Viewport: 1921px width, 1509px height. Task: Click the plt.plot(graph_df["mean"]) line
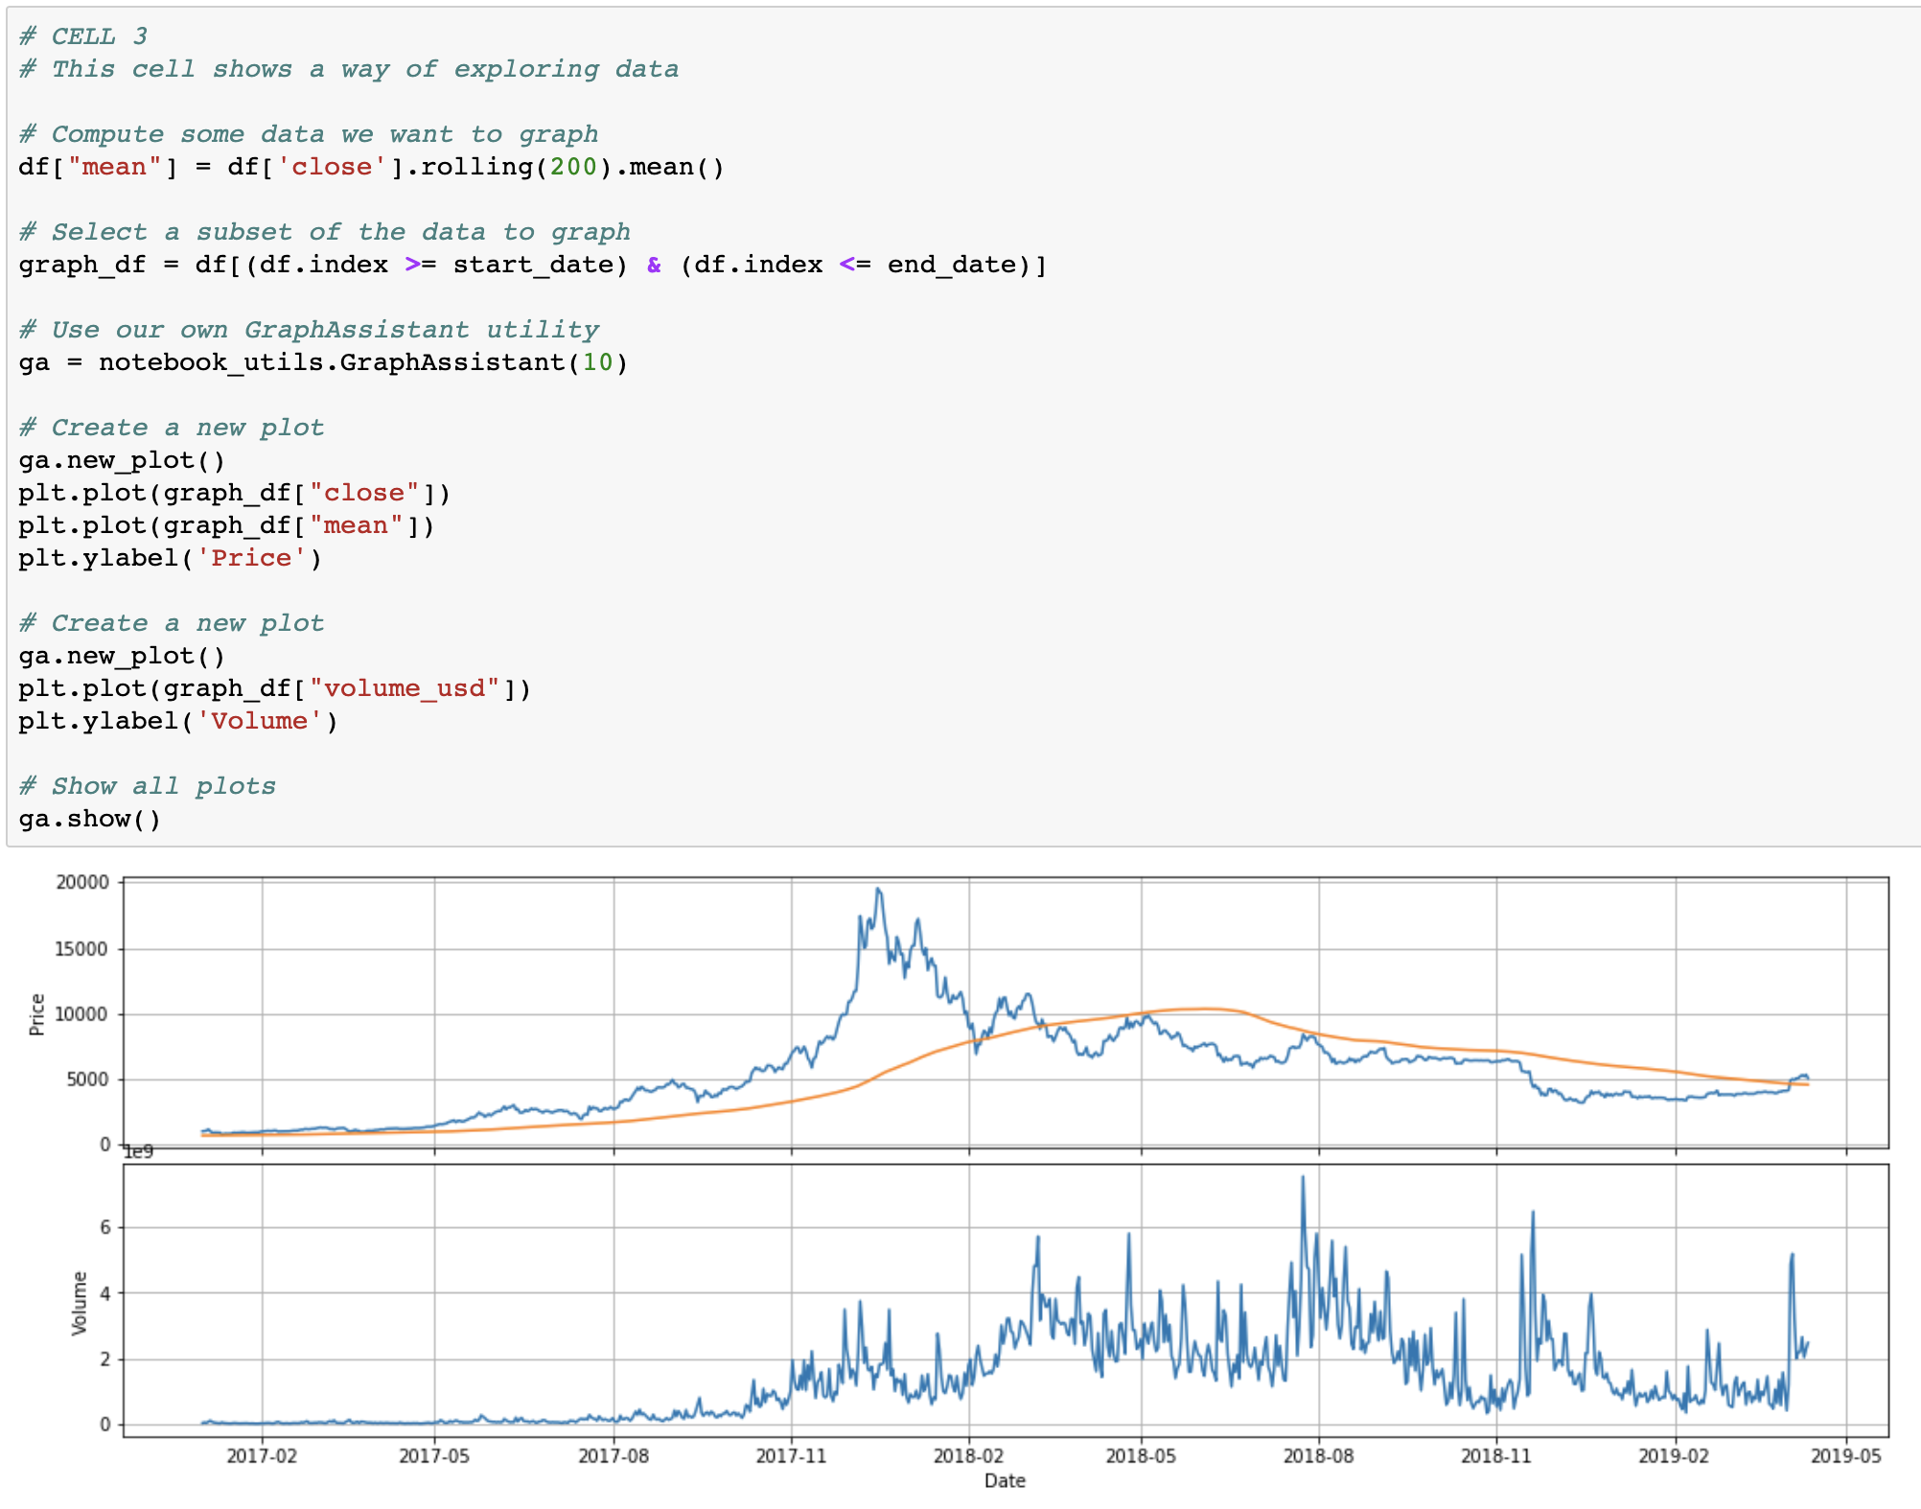[x=226, y=525]
